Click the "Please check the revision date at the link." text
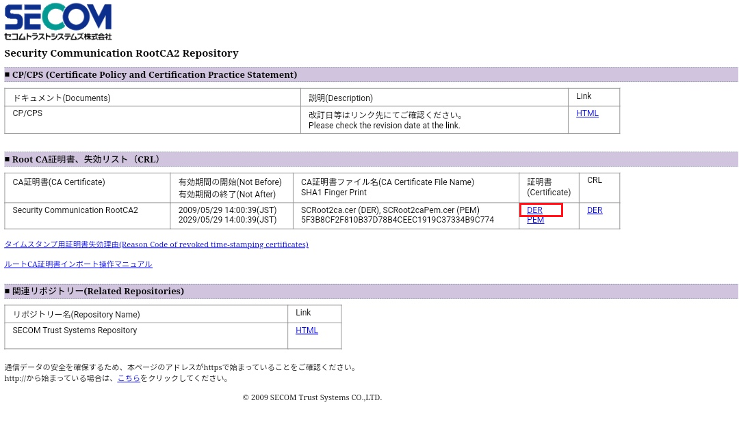Image resolution: width=739 pixels, height=424 pixels. click(384, 126)
